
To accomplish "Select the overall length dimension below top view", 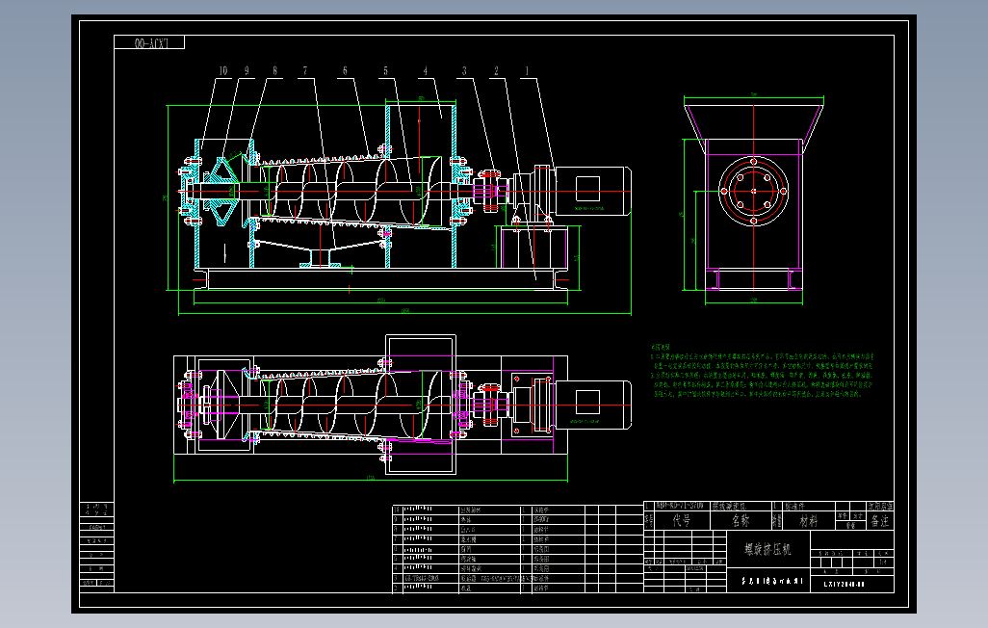I will pyautogui.click(x=371, y=480).
